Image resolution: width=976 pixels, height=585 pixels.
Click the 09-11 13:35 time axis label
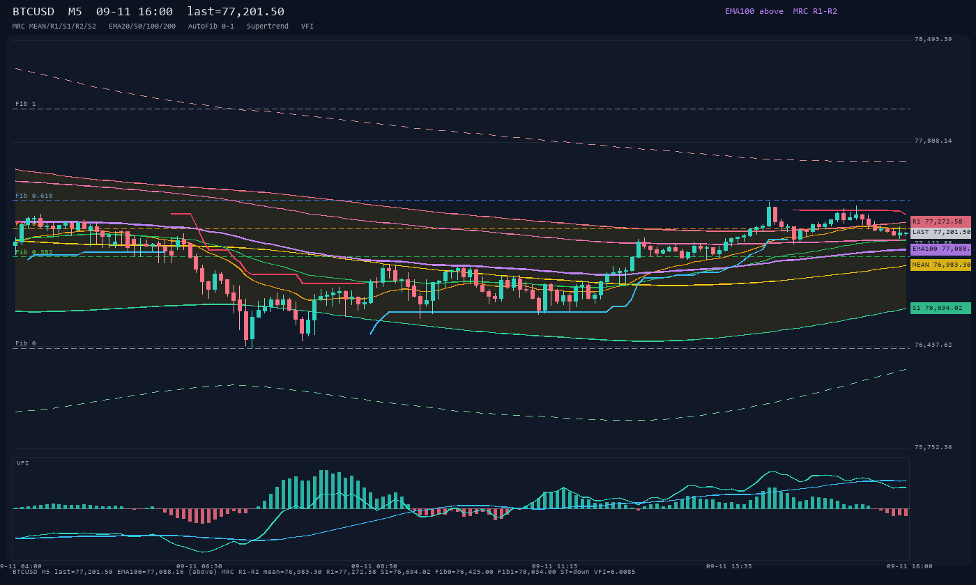(x=729, y=566)
